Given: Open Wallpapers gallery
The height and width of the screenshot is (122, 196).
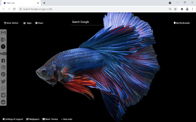Looking at the screenshot, I should pyautogui.click(x=33, y=119).
